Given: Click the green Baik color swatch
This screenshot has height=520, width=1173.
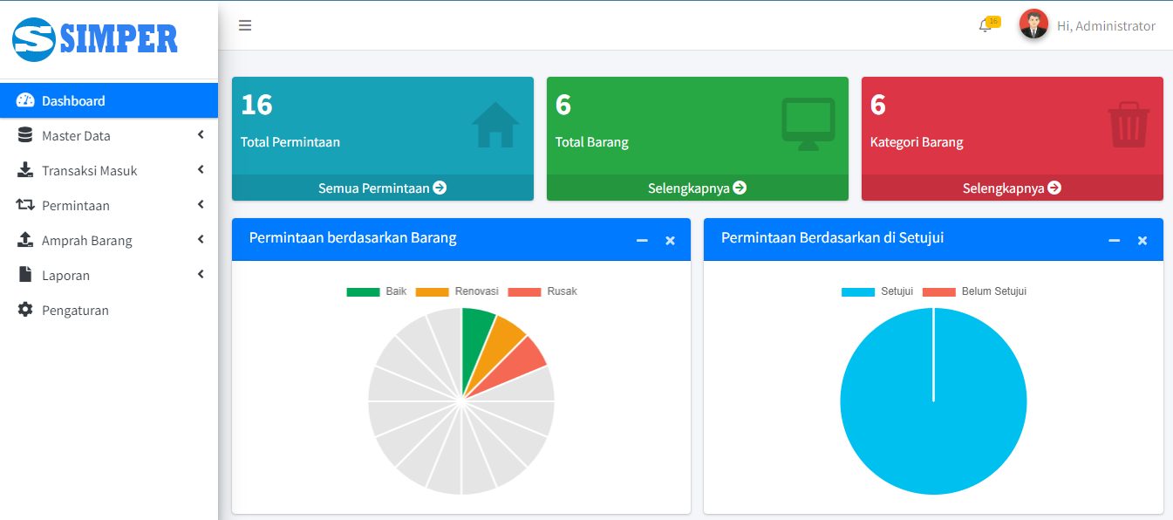Looking at the screenshot, I should point(363,291).
